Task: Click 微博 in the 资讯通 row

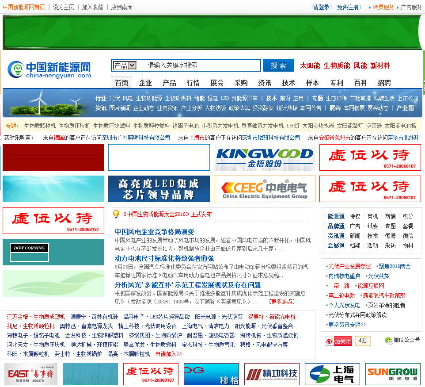Action: point(390,236)
